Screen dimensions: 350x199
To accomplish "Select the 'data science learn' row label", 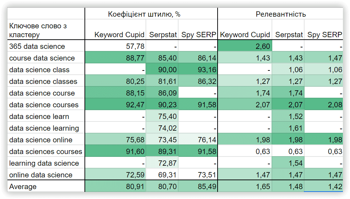I will pyautogui.click(x=46, y=116).
